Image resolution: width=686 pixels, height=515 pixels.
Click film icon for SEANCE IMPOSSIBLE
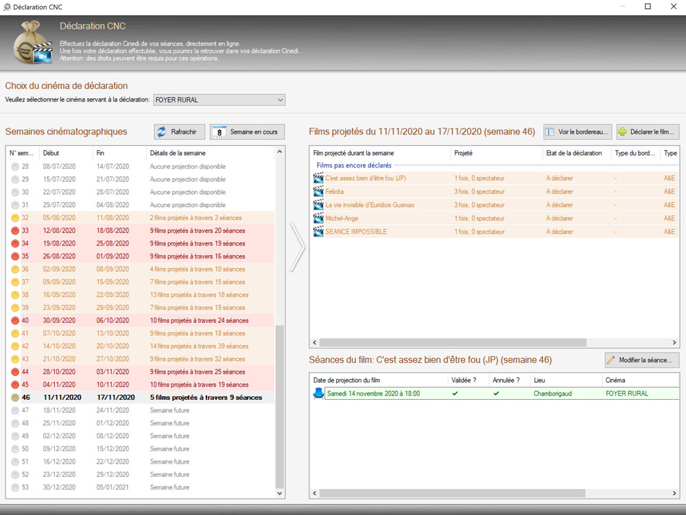point(318,232)
